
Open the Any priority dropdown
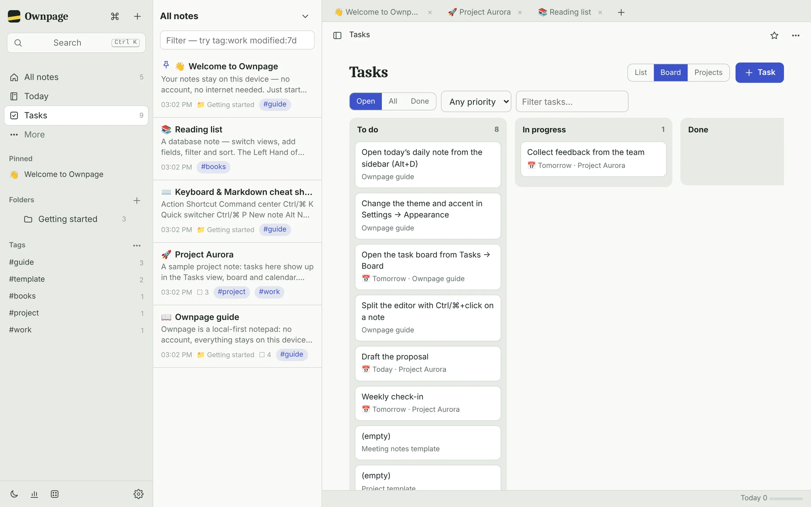click(476, 101)
